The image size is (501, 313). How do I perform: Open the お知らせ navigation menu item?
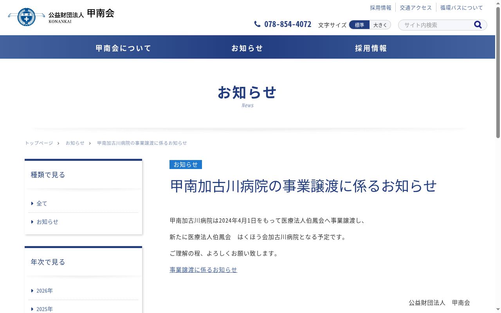(247, 48)
